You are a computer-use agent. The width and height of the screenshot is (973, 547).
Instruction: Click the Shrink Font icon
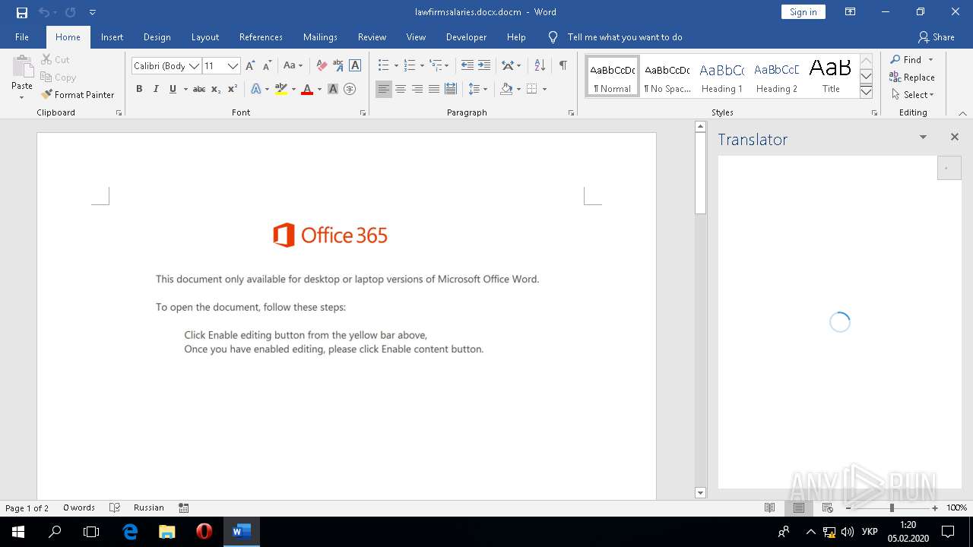267,66
